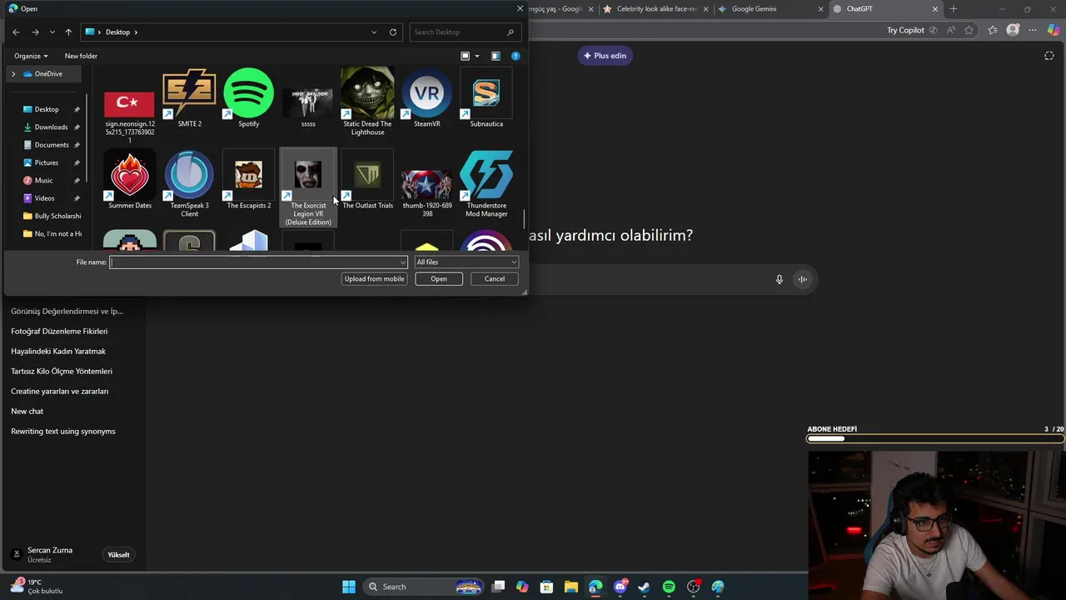Select Static Dread The Lighthouse shortcut
This screenshot has height=600, width=1066.
point(367,102)
